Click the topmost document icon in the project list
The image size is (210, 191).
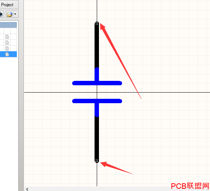[x=7, y=37]
